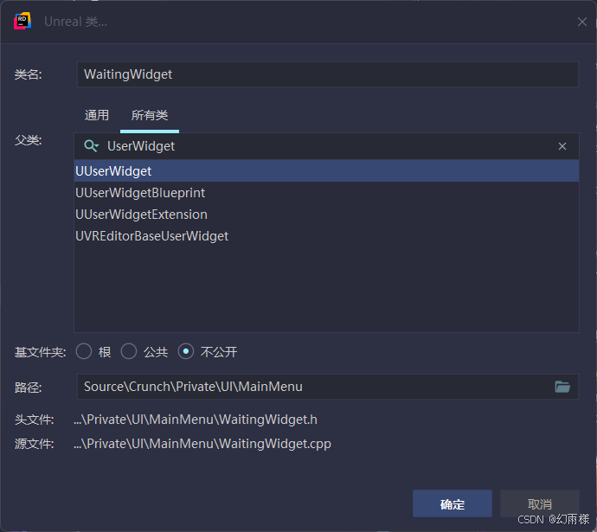The height and width of the screenshot is (532, 597).
Task: Select UVREditorBaseUserWidget in the class list
Action: coord(327,236)
